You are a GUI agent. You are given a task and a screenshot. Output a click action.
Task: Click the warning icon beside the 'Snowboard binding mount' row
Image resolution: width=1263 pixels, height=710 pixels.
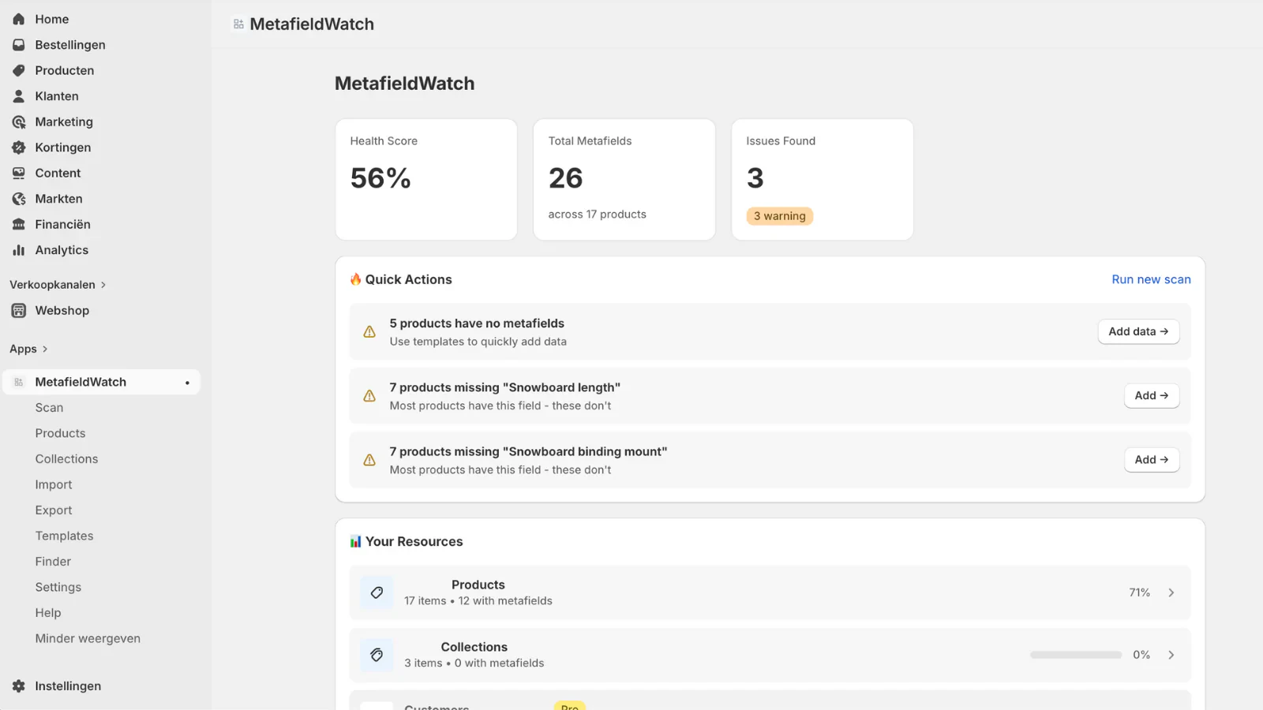[x=369, y=460]
